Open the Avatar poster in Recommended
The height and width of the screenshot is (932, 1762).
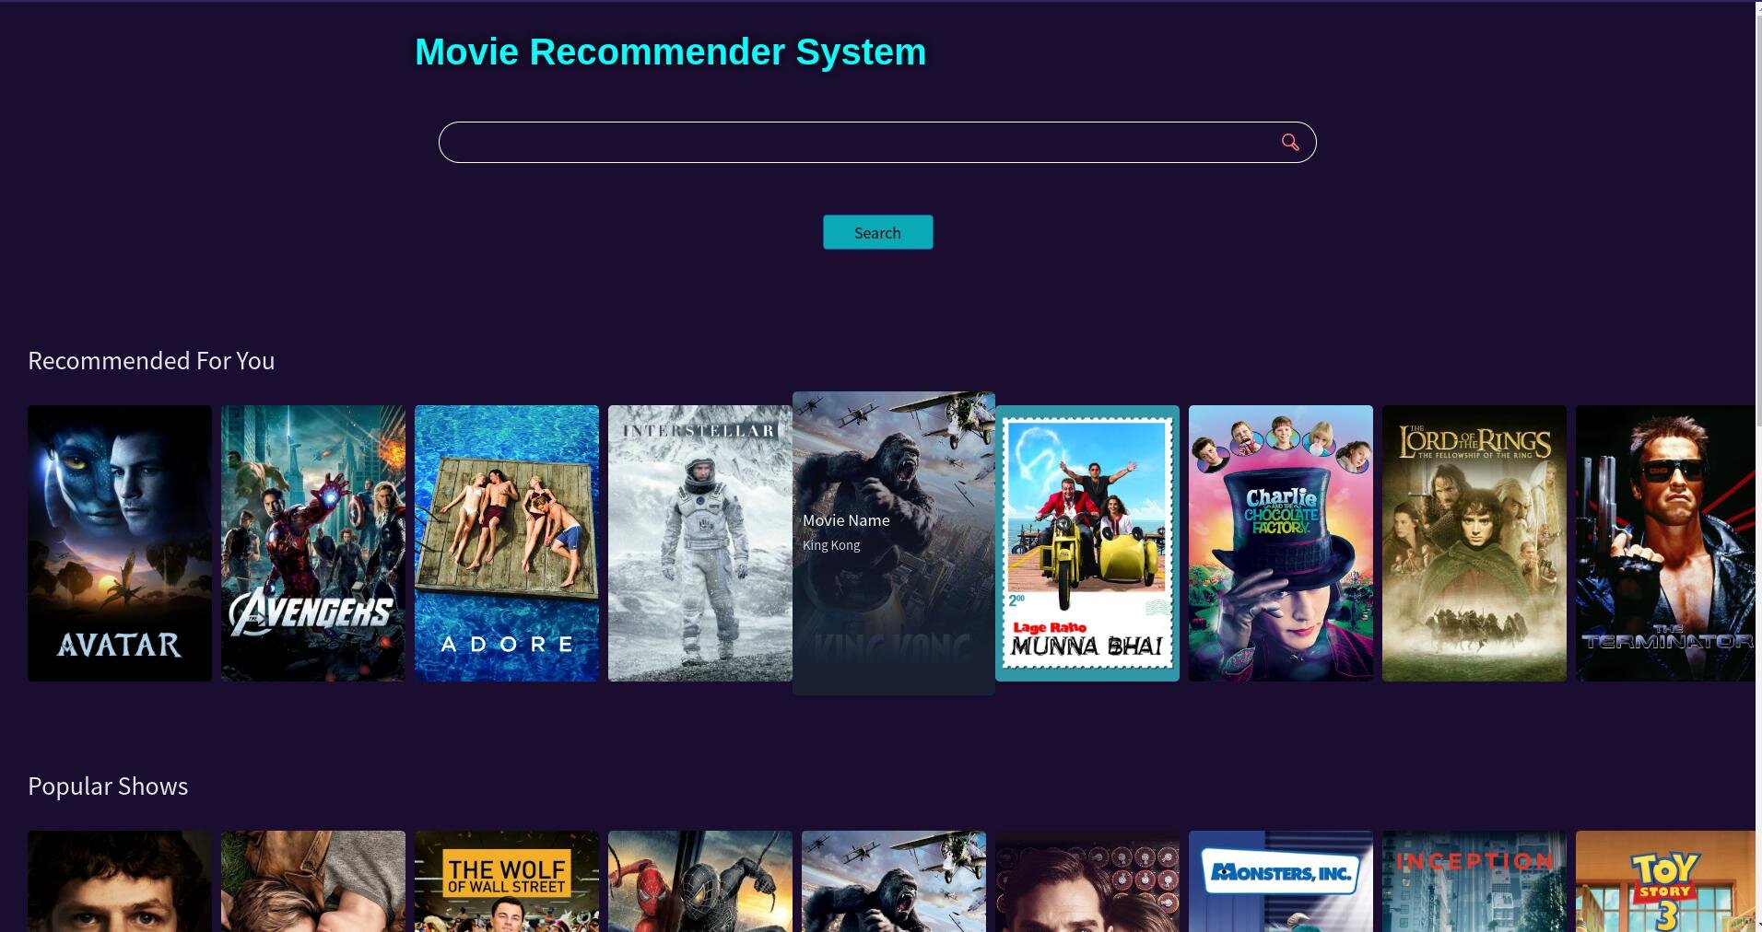(x=120, y=543)
